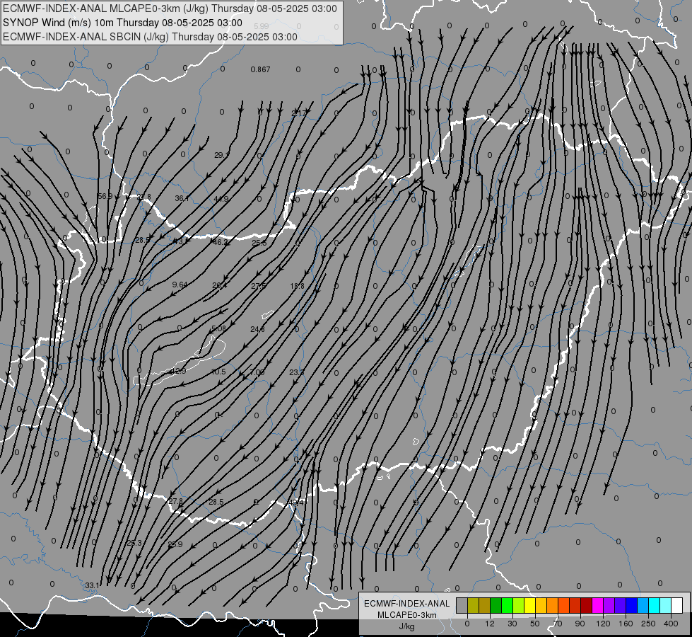Click the map value 7.09
This screenshot has width=692, height=637.
tap(257, 372)
